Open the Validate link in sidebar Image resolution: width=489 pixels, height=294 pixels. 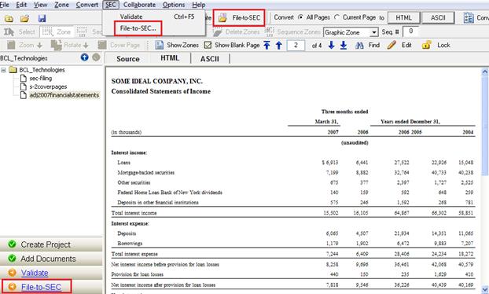point(35,273)
